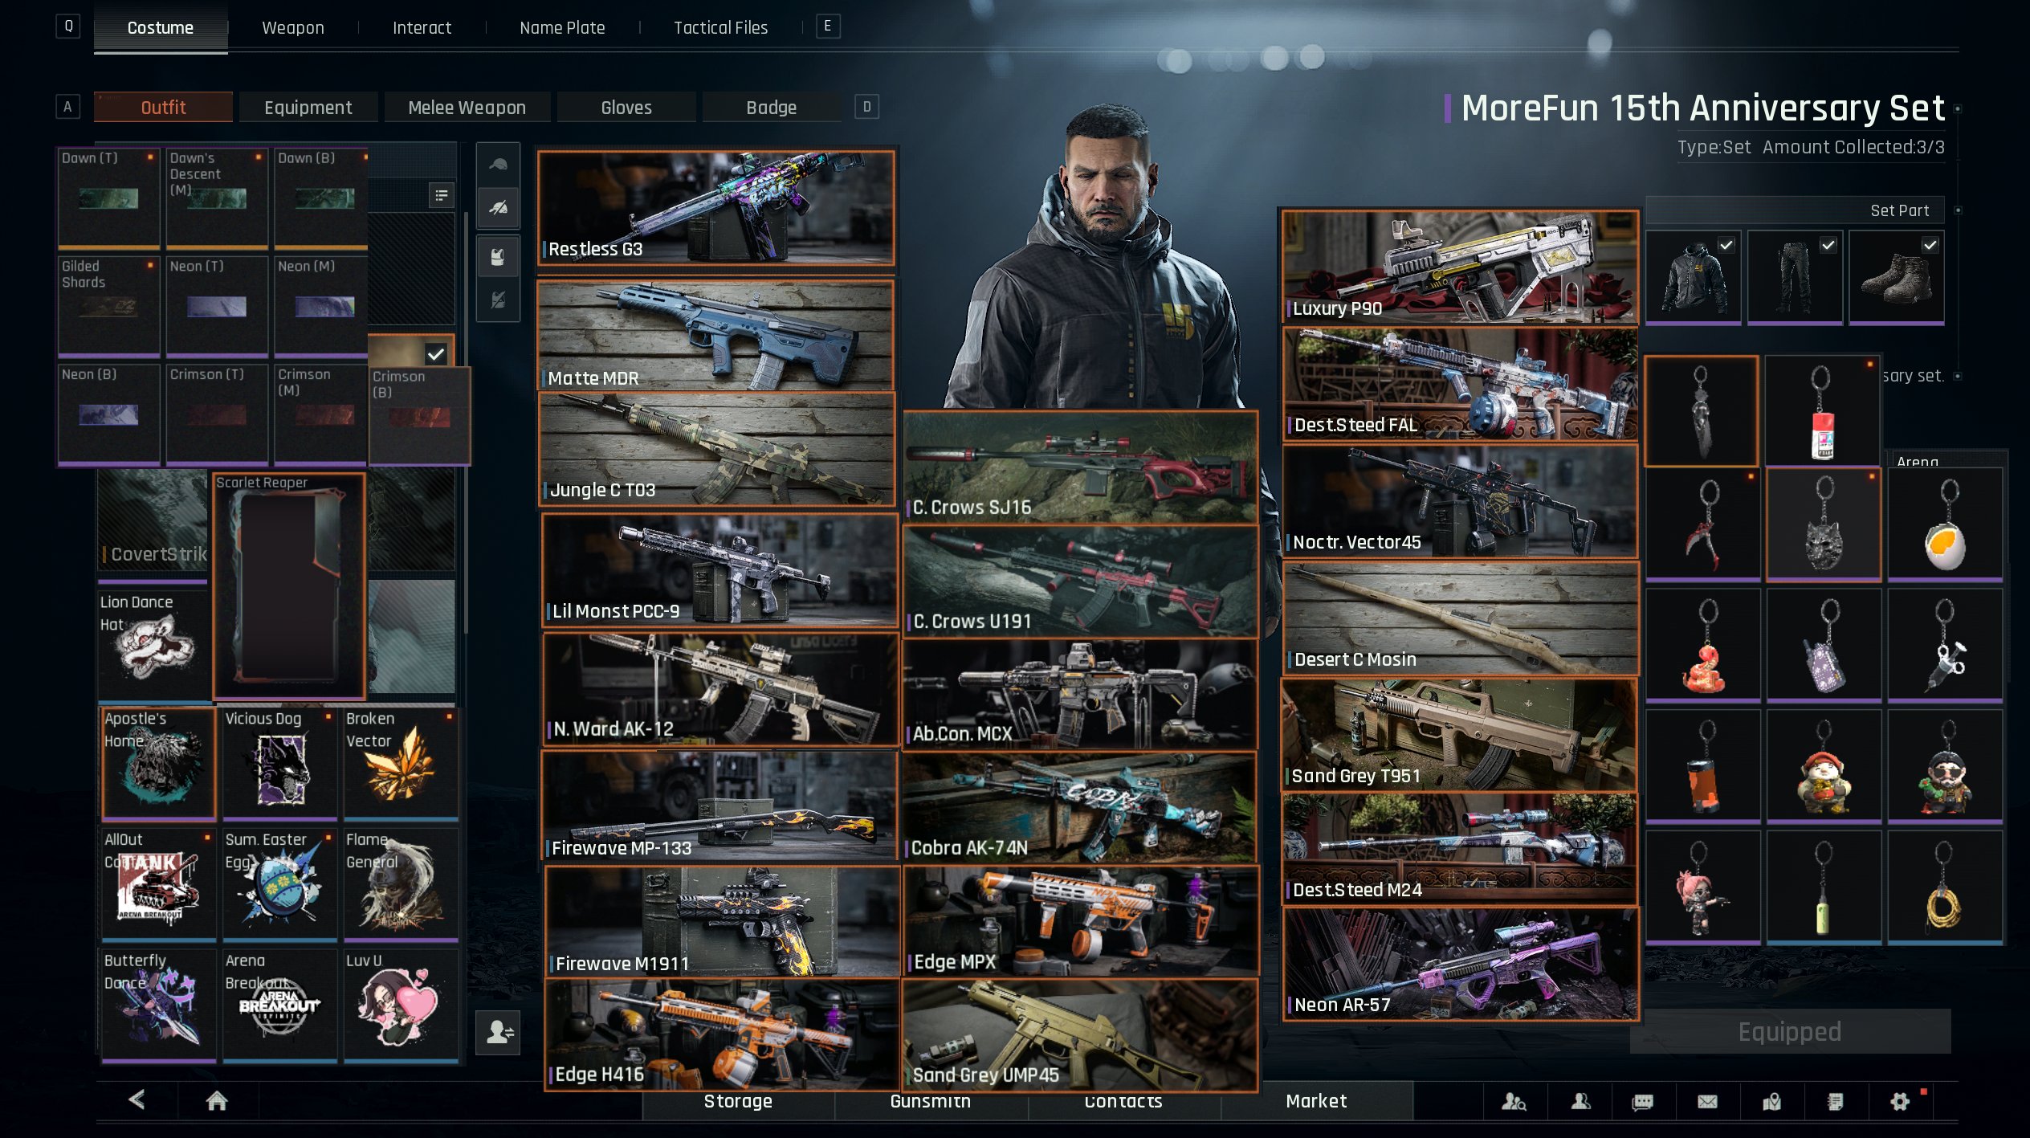The image size is (2030, 1138).
Task: Toggle the hide vest icon
Action: [x=498, y=300]
